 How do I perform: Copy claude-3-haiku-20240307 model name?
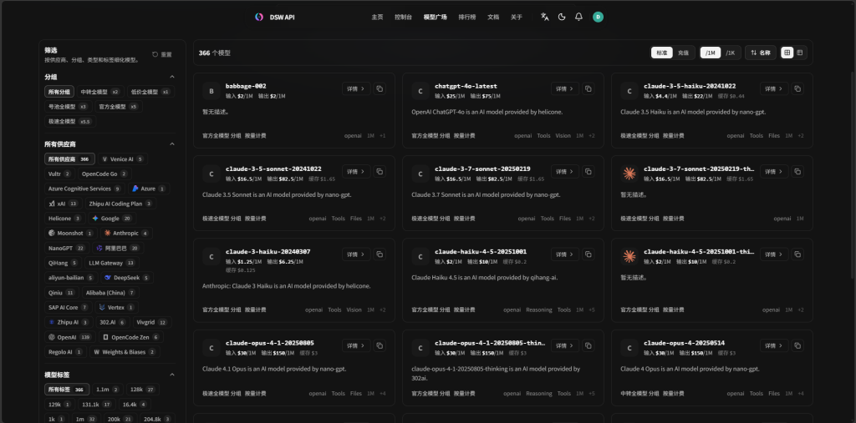pos(380,254)
